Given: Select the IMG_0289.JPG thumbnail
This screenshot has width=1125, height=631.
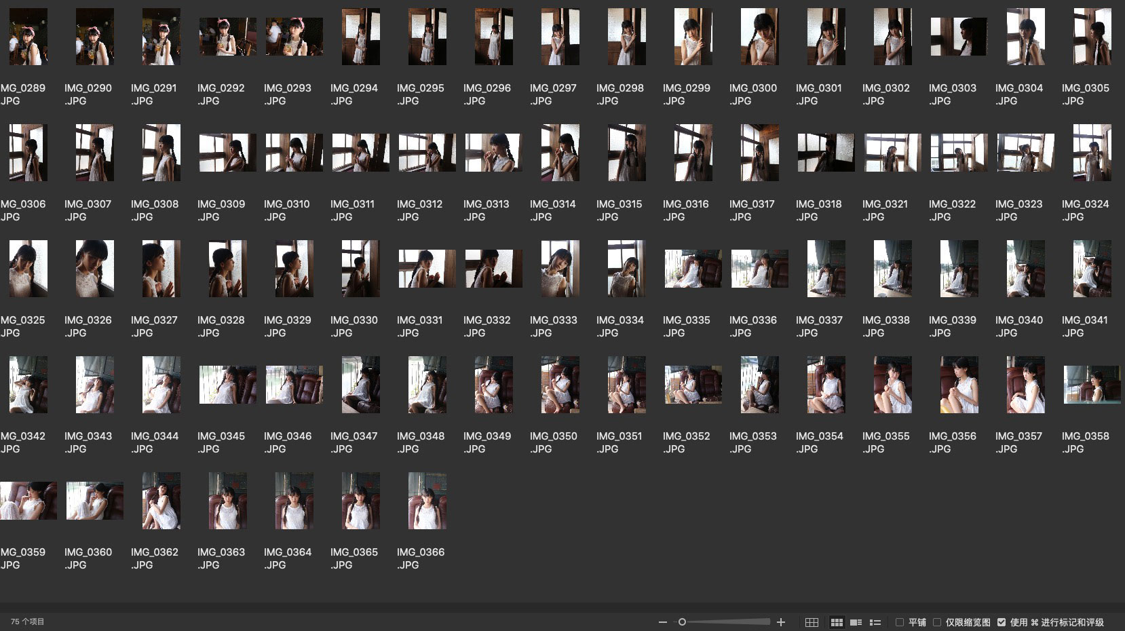Looking at the screenshot, I should point(28,37).
